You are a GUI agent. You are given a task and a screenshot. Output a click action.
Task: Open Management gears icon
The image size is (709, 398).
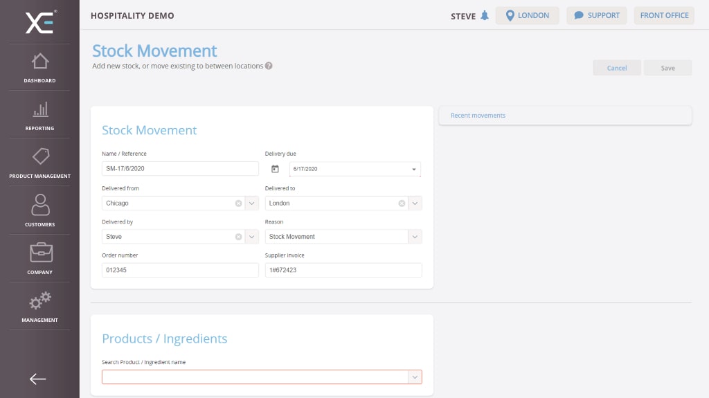coord(40,300)
